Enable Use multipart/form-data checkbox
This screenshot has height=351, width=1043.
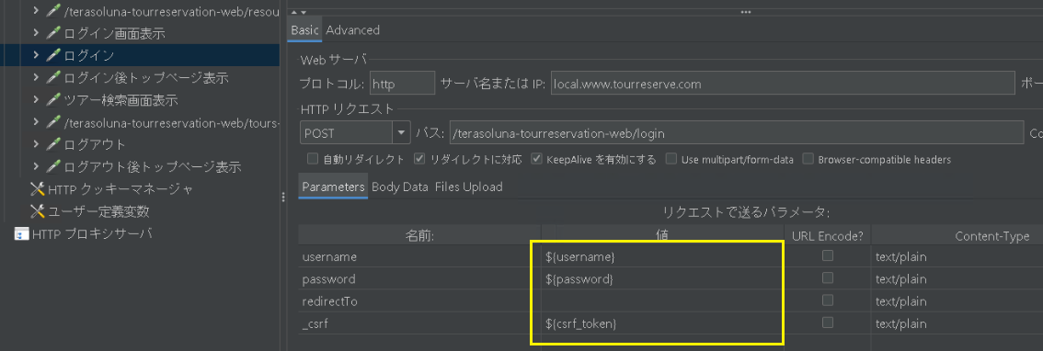point(671,160)
